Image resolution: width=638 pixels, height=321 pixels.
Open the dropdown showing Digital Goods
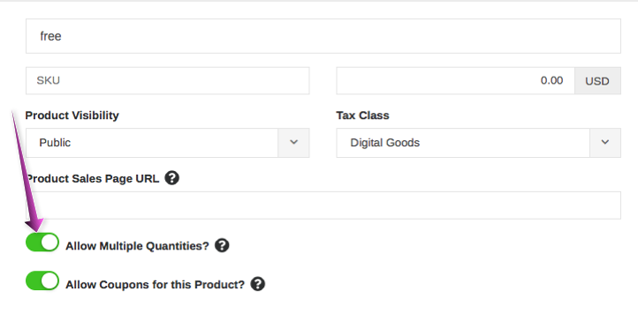479,143
